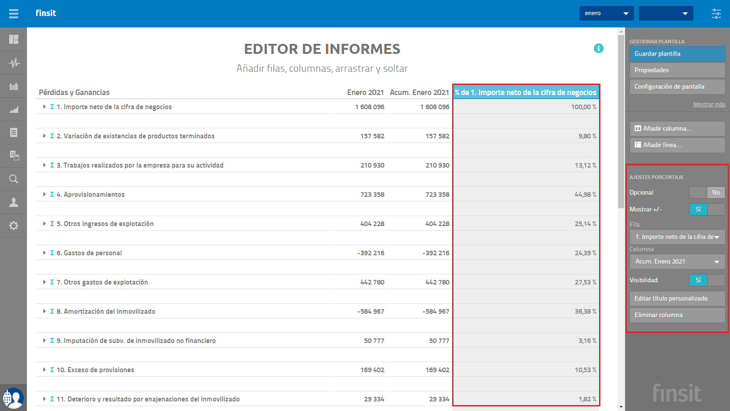Screen dimensions: 730x411
Task: Click the scrollbar down arrow
Action: (x=621, y=407)
